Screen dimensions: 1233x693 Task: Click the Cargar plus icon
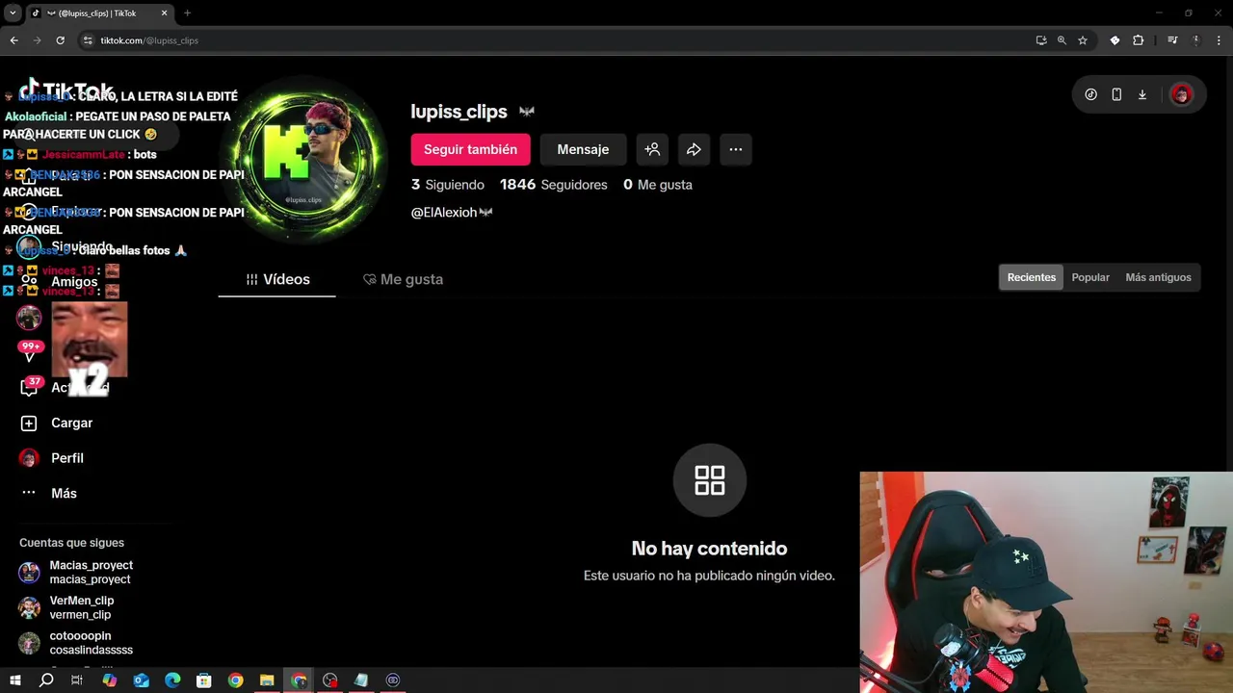(29, 423)
